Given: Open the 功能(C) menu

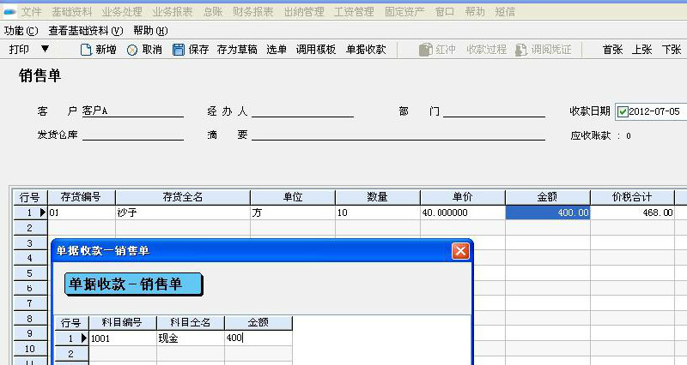Looking at the screenshot, I should tap(21, 31).
